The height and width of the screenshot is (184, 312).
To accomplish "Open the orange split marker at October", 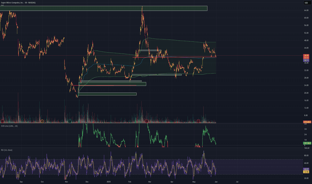I will tap(42, 121).
